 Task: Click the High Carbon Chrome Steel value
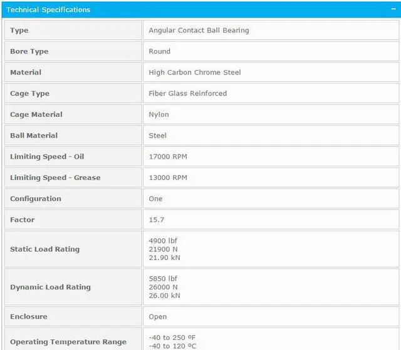(x=194, y=72)
